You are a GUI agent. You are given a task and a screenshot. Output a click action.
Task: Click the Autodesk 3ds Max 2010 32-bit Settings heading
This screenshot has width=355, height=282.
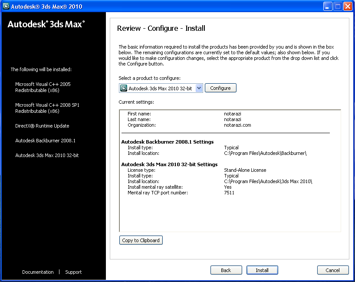coord(169,164)
